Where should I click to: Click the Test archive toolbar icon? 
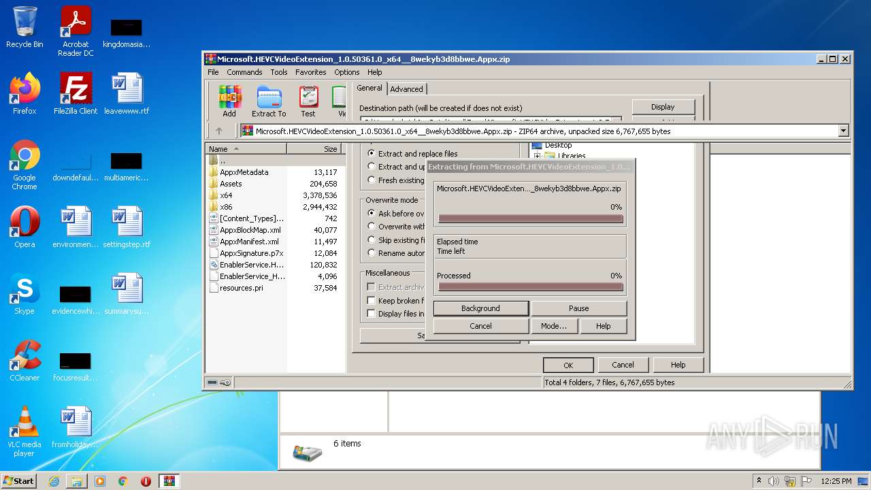(x=308, y=101)
